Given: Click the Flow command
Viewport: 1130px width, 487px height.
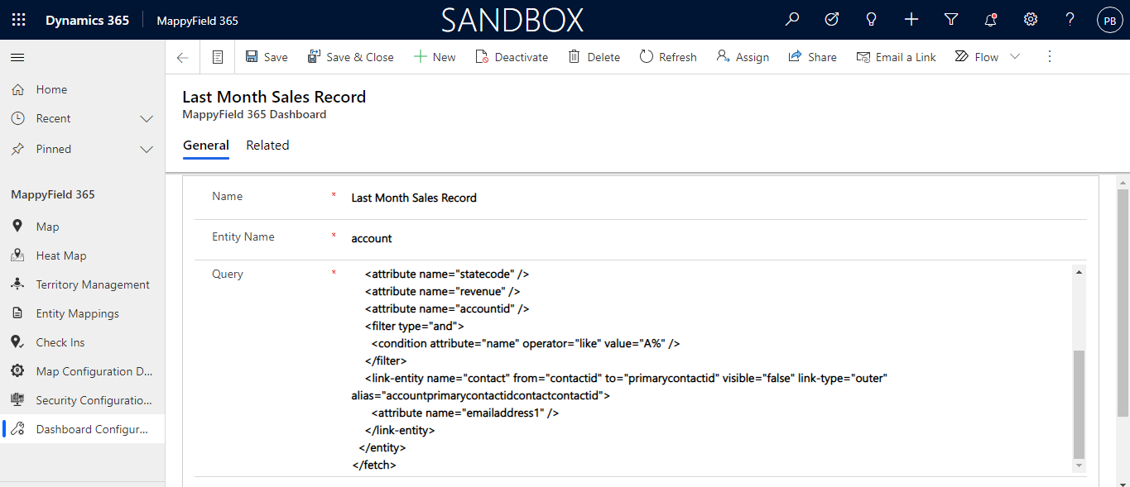Looking at the screenshot, I should click(977, 57).
